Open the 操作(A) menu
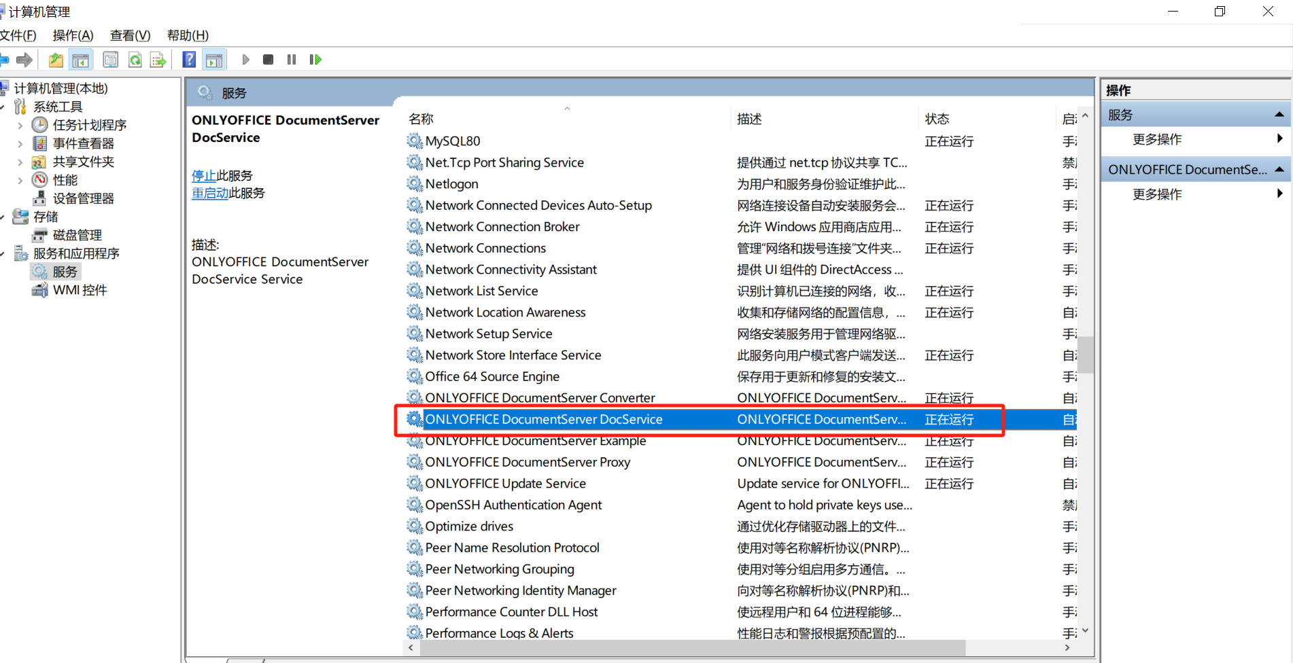This screenshot has width=1293, height=663. point(73,35)
